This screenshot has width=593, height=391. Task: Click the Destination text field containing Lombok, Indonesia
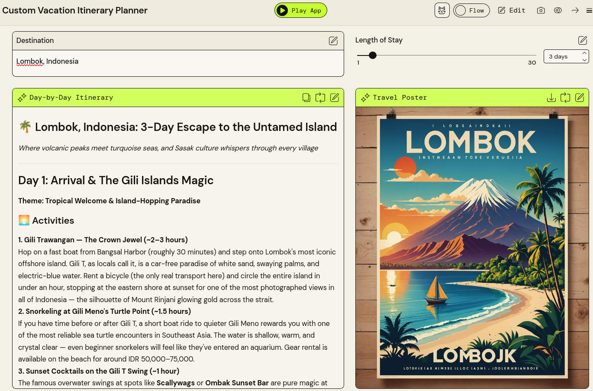(178, 63)
